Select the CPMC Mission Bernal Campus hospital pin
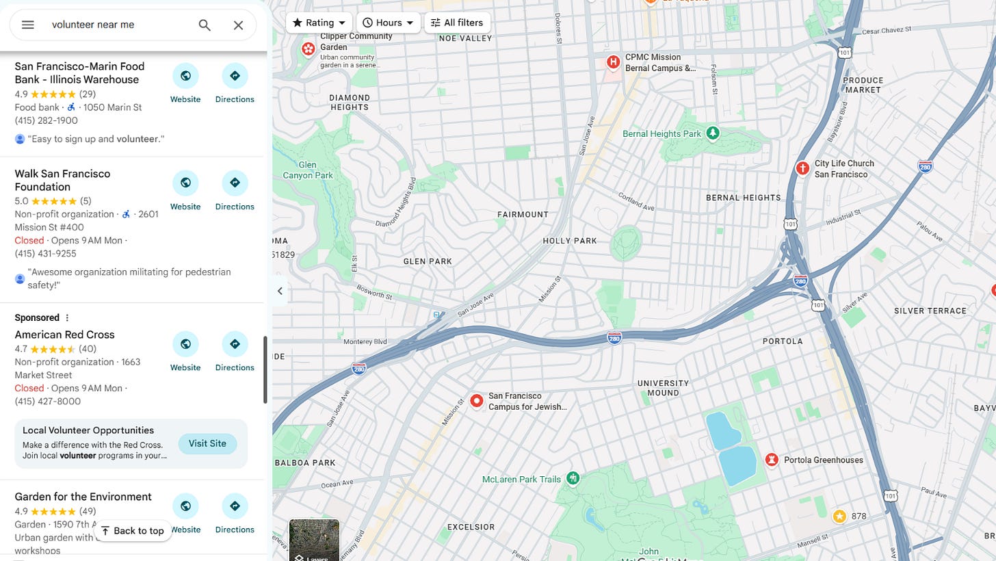Image resolution: width=996 pixels, height=561 pixels. 614,63
